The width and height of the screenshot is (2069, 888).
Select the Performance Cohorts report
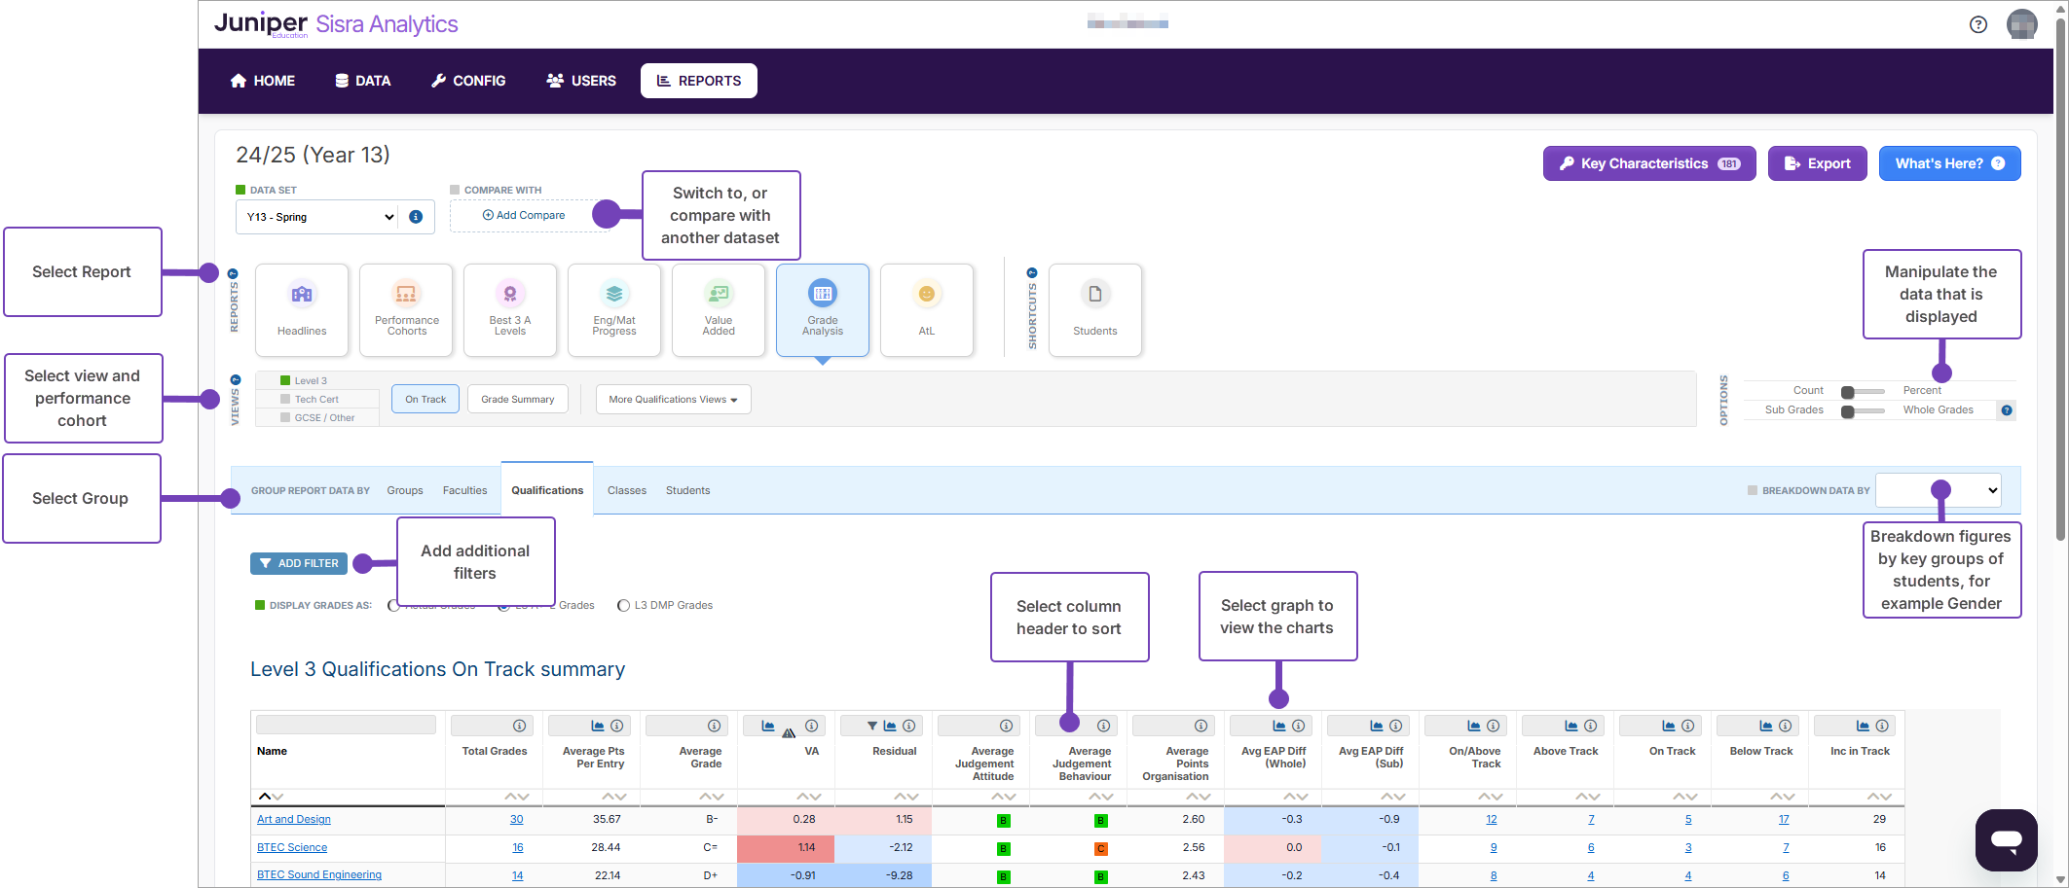click(x=406, y=309)
